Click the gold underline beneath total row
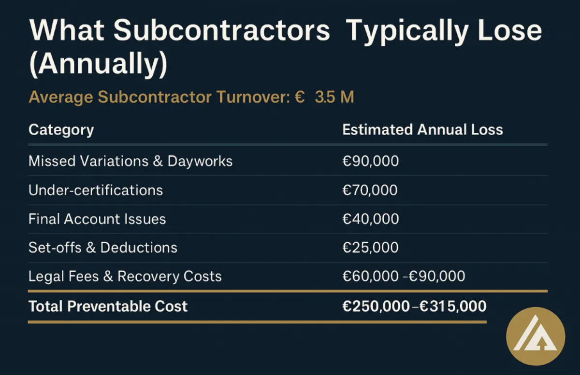 click(257, 321)
